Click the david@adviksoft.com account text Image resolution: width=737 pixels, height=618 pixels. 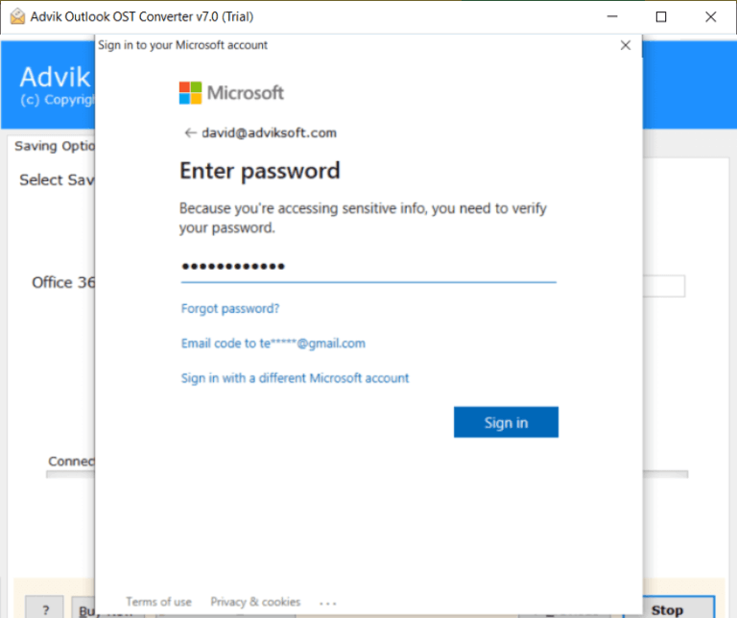(x=269, y=133)
